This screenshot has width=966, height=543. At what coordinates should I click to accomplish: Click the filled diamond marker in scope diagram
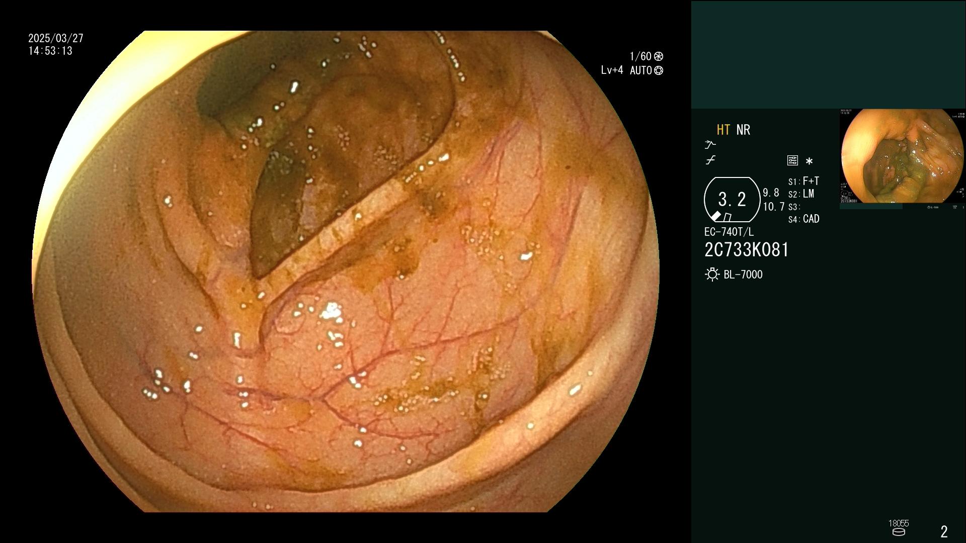(716, 216)
